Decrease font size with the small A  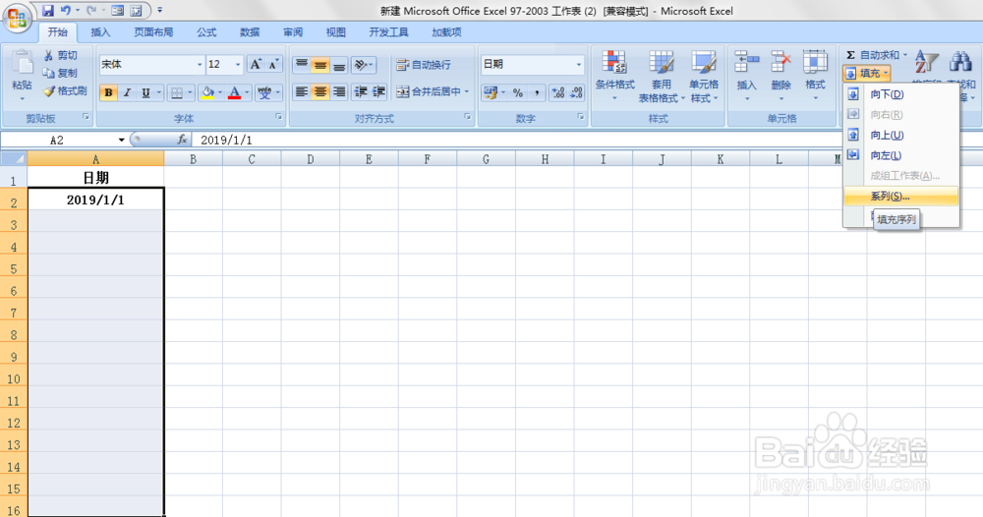point(273,64)
